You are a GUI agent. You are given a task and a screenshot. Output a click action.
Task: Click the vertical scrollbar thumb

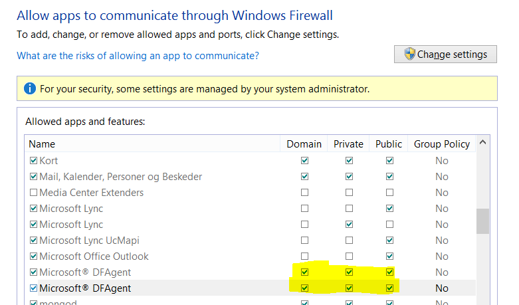click(x=483, y=221)
